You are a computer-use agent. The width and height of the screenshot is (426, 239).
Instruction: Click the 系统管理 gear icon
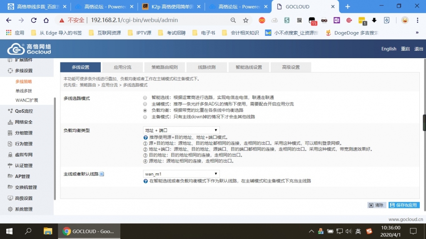tap(10, 209)
